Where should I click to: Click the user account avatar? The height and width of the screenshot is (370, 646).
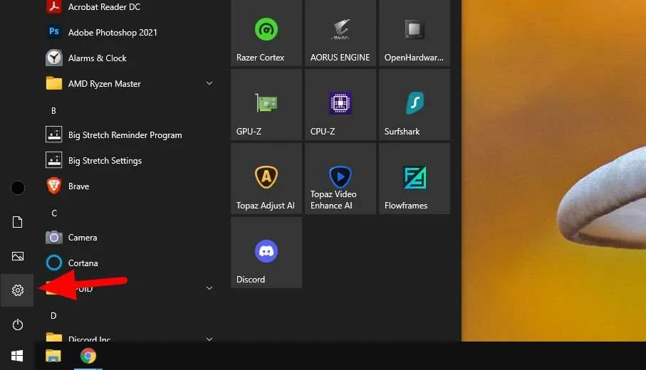[17, 188]
